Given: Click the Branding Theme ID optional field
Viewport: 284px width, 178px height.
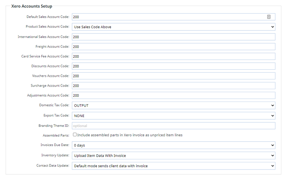Looking at the screenshot, I should 173,126.
